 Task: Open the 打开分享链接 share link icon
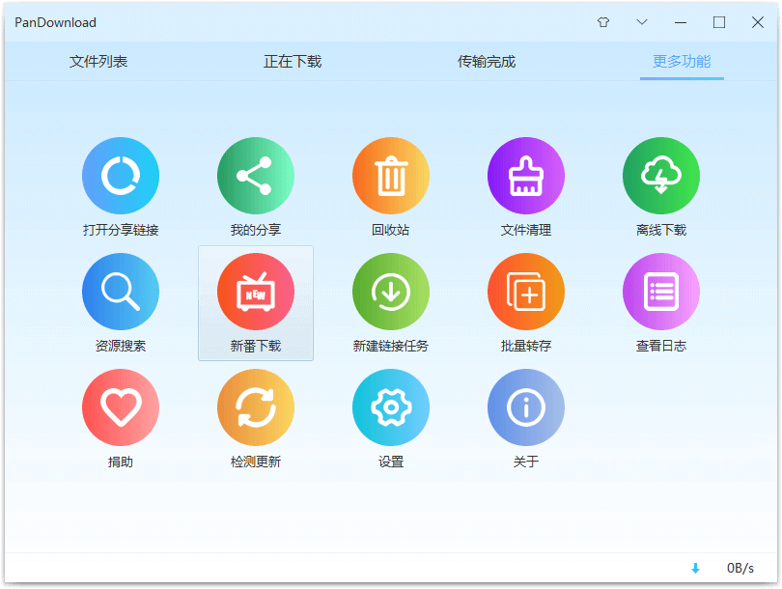click(x=121, y=176)
